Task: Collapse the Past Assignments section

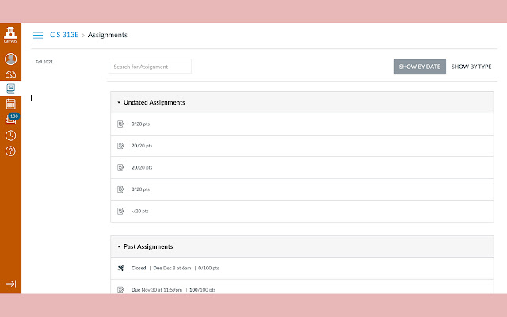Action: [119, 246]
